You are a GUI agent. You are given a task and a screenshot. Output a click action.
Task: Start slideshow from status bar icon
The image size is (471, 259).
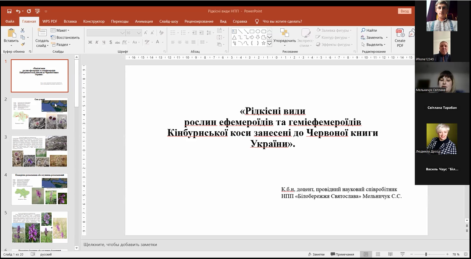[x=402, y=254]
